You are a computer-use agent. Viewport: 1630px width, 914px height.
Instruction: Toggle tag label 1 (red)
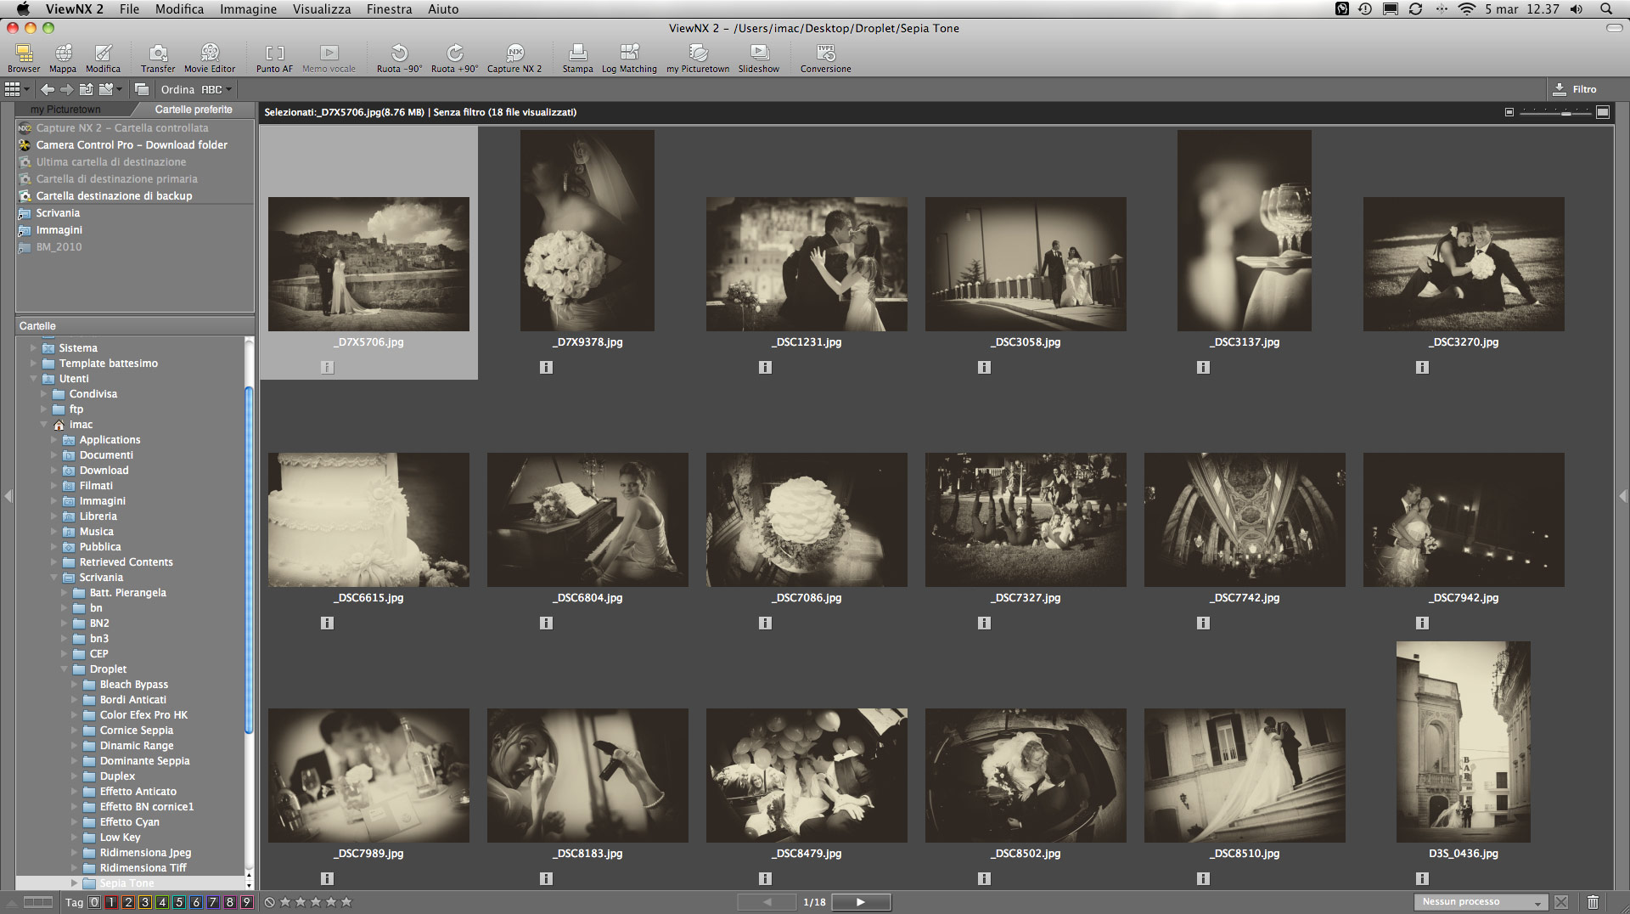(111, 902)
